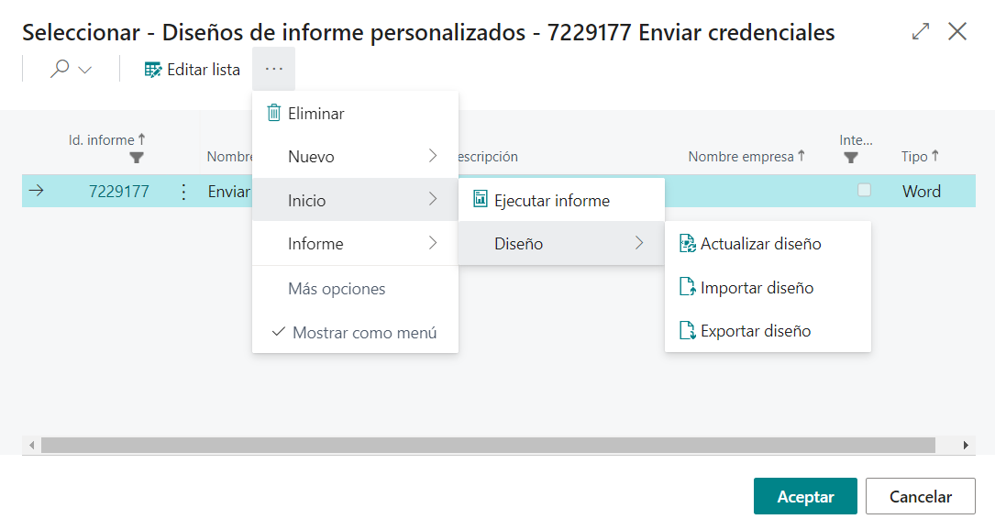Viewport: 995px width, 530px height.
Task: Click the Exportar diseño icon
Action: point(687,331)
